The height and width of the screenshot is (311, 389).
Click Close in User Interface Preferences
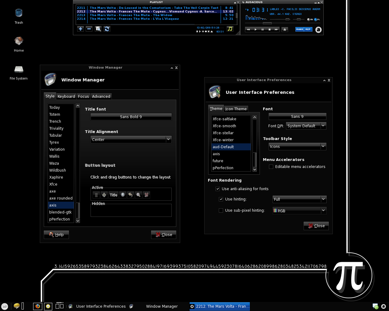pyautogui.click(x=316, y=226)
